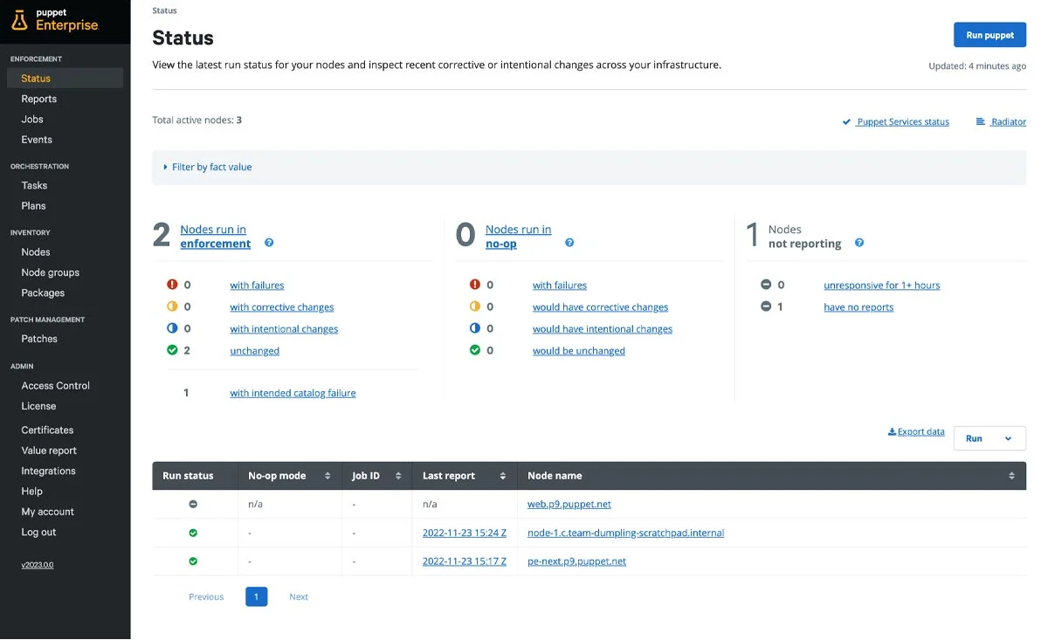Screen dimensions: 1048x640
Task: Click green unchanged icon under enforcement
Action: click(x=172, y=350)
